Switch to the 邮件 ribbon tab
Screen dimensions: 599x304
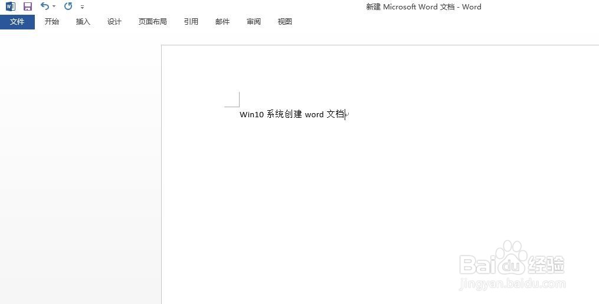point(222,22)
